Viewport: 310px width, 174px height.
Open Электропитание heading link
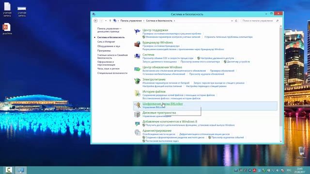tap(154, 79)
